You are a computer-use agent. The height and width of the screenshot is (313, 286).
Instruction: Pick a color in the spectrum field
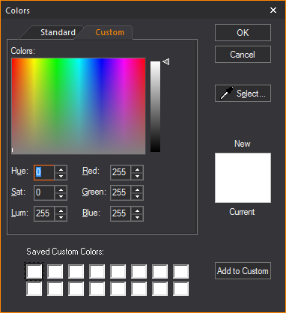[79, 106]
